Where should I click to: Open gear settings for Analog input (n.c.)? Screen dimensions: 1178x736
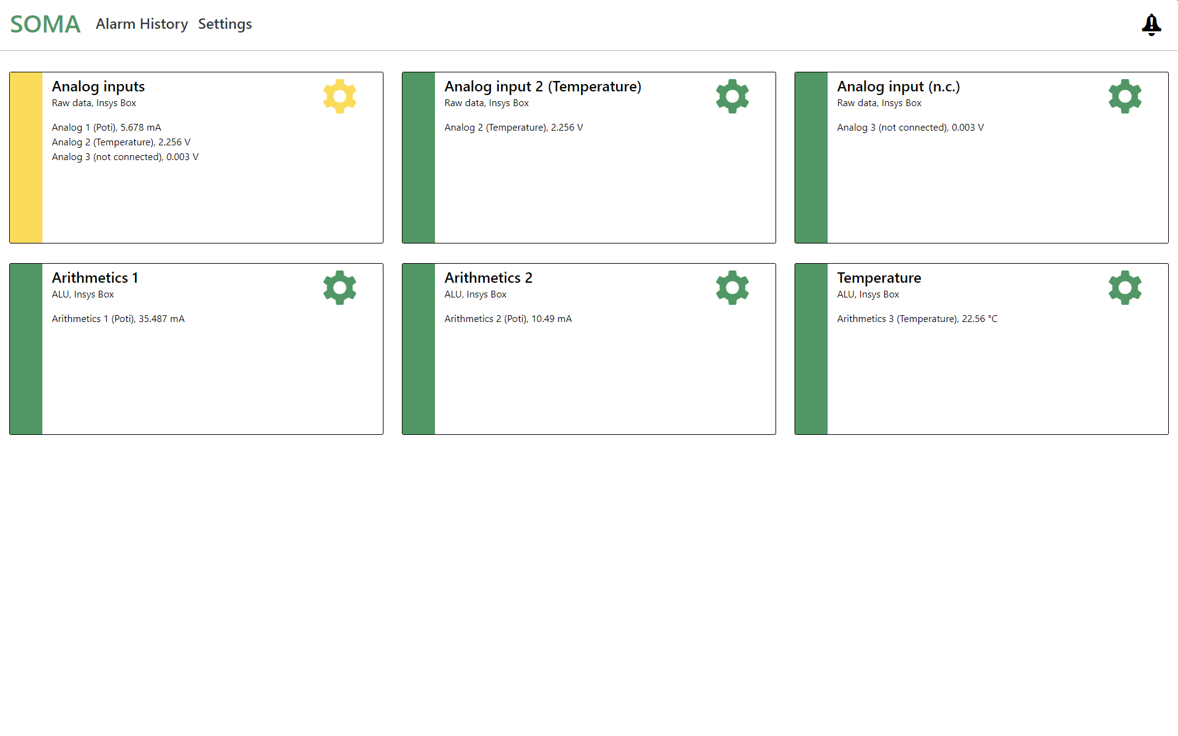(1125, 96)
